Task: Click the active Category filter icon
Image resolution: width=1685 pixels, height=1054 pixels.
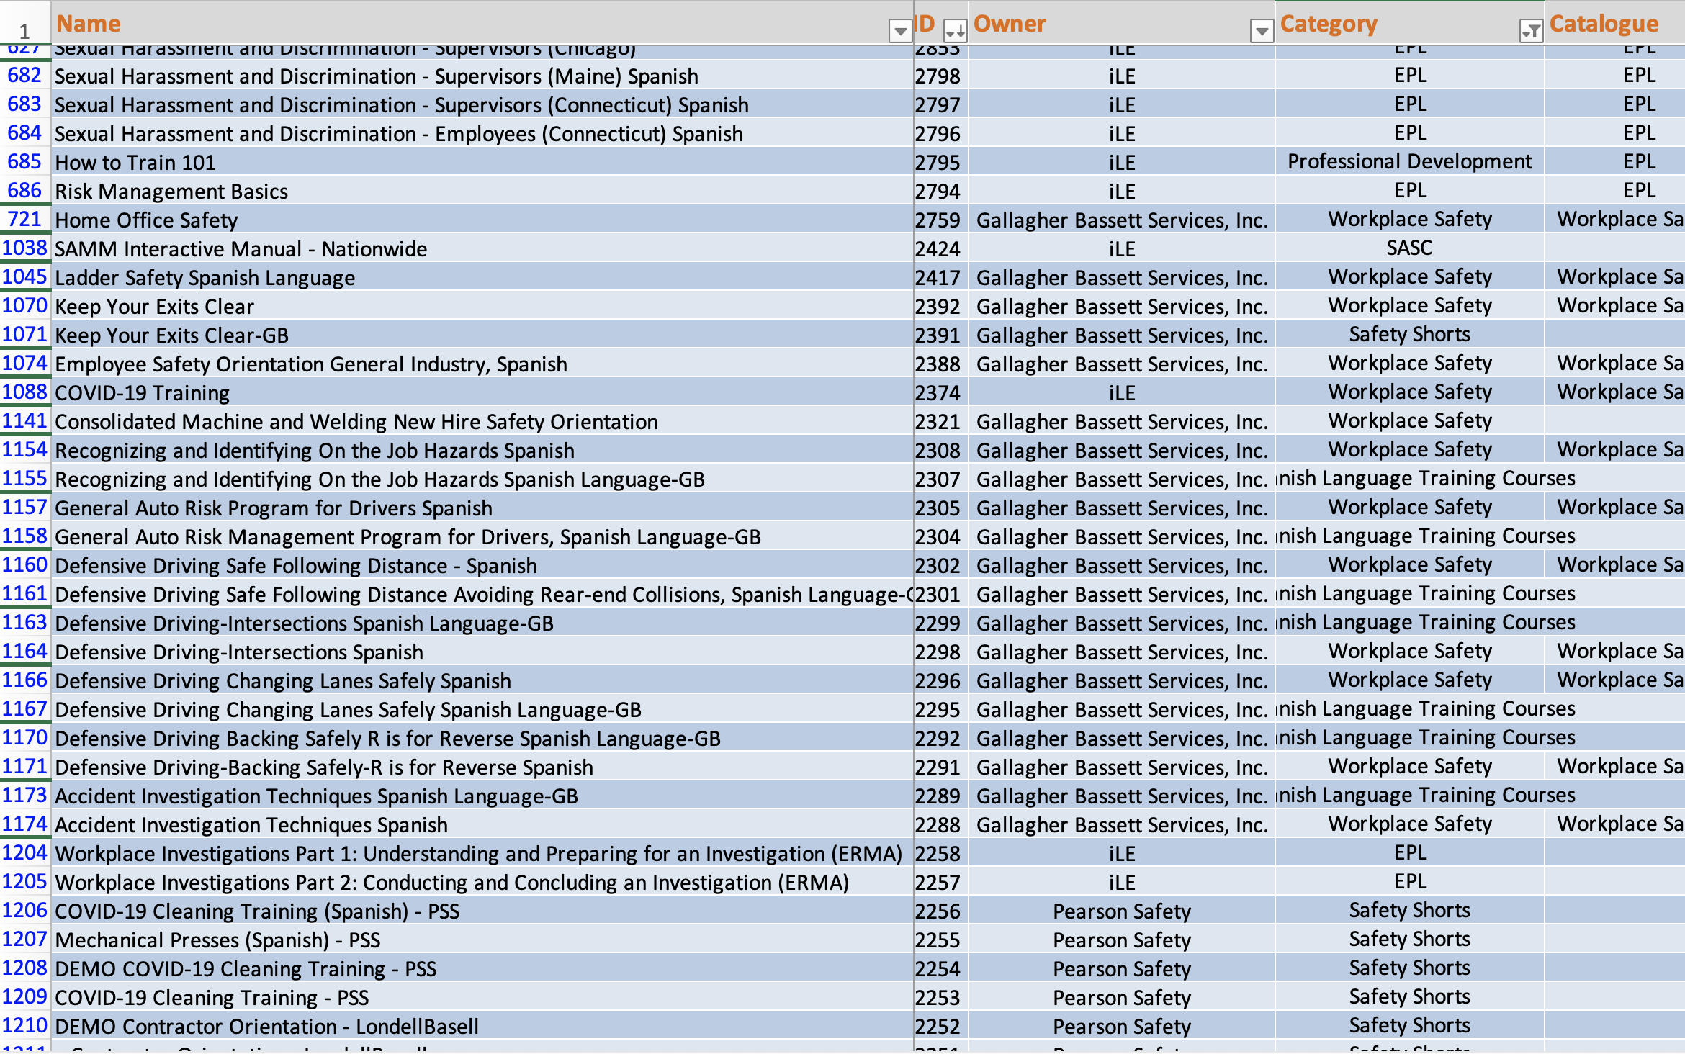Action: (x=1530, y=31)
